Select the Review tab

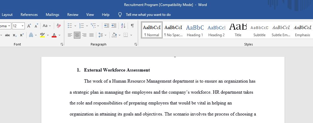click(x=73, y=15)
